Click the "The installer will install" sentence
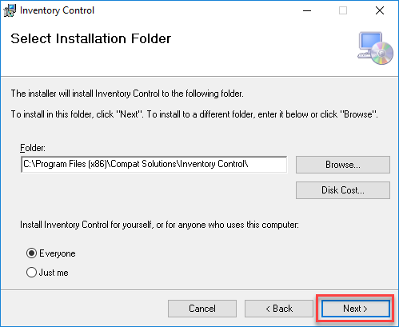This screenshot has width=399, height=327. tap(127, 94)
